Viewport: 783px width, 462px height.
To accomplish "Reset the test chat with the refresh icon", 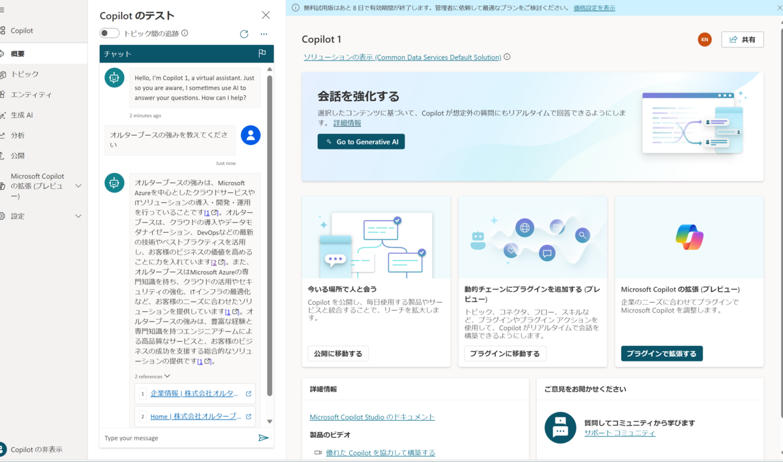I will [x=244, y=34].
